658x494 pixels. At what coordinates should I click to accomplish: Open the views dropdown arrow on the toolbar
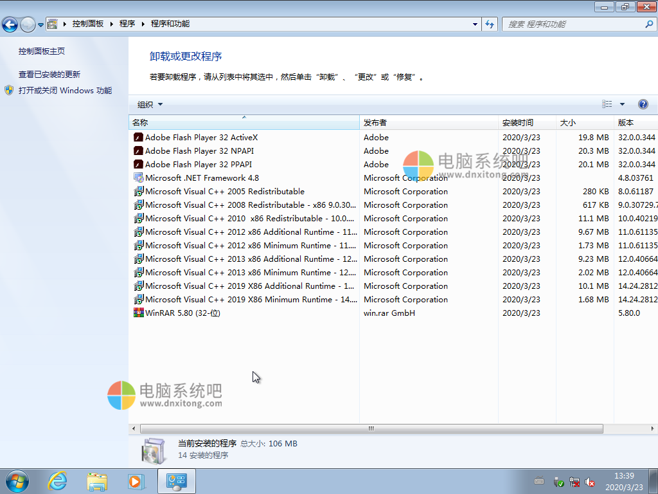pos(621,104)
